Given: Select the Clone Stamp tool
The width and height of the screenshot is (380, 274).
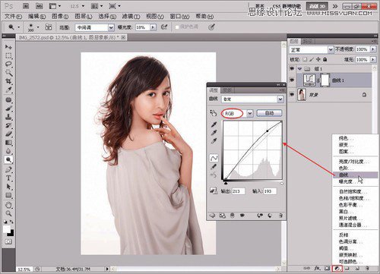Looking at the screenshot, I should 8,117.
